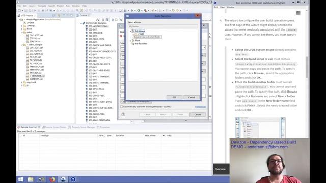Select WARDRPT.cbl file
The height and width of the screenshot is (183, 326).
(x=36, y=79)
